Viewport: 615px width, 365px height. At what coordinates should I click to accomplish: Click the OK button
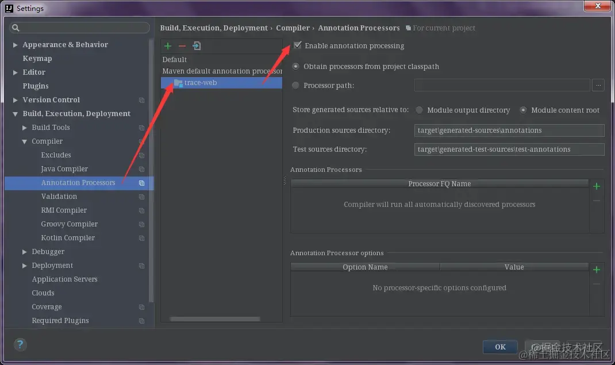coord(500,347)
